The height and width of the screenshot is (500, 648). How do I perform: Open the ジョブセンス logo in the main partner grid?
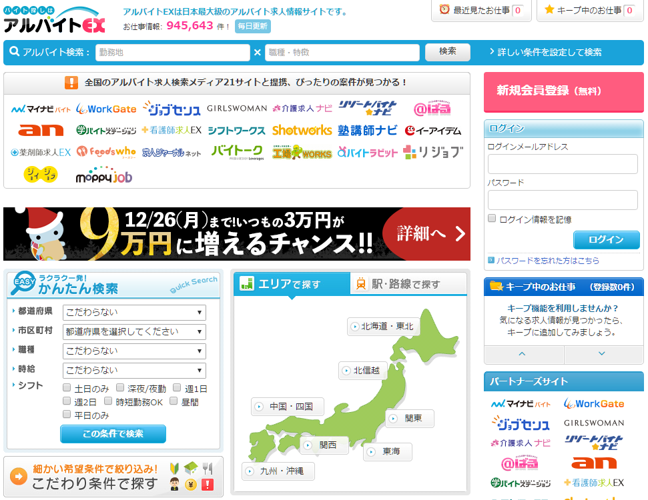point(172,109)
